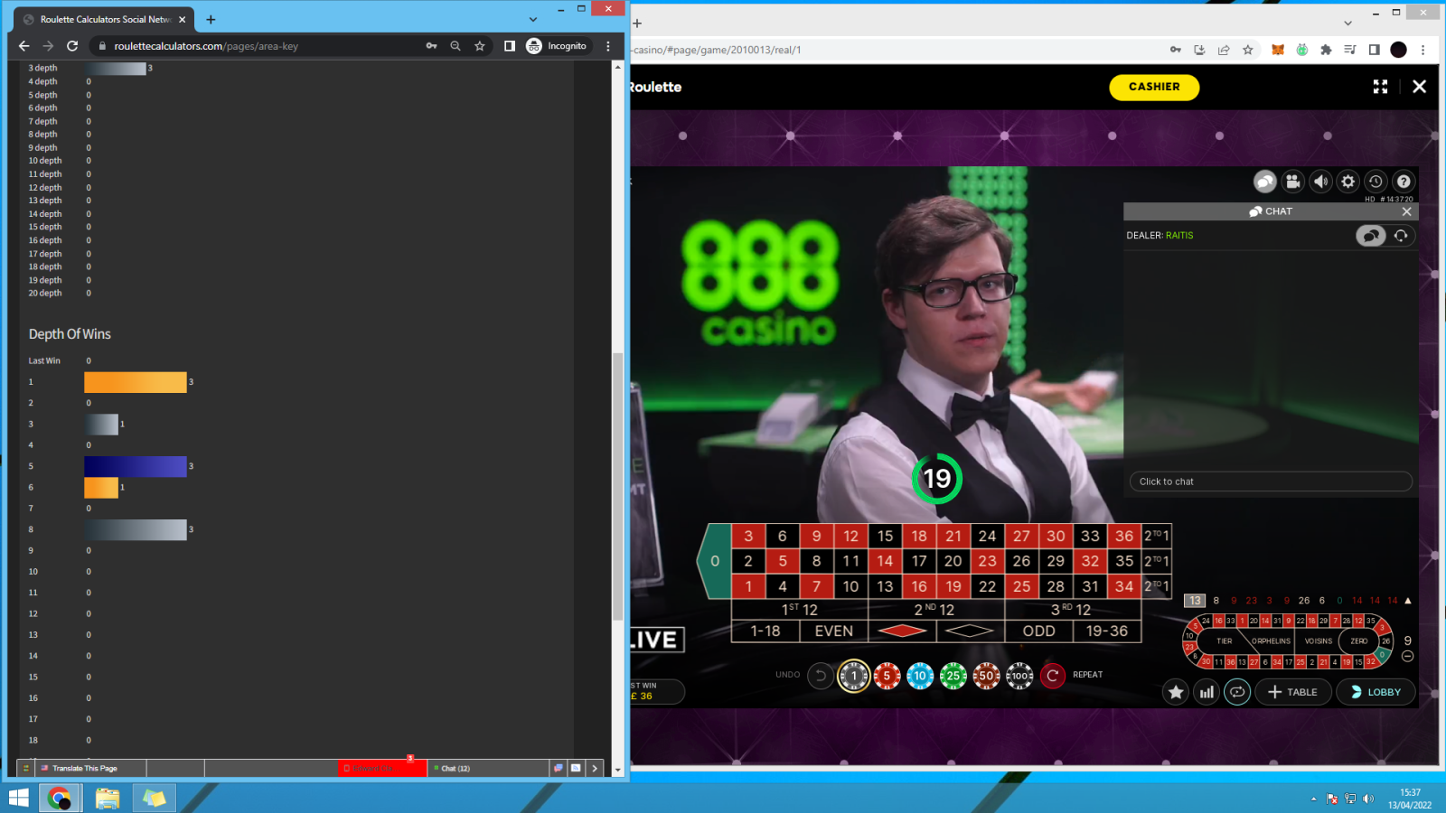Image resolution: width=1446 pixels, height=813 pixels.
Task: Click the CASHIER button
Action: pos(1154,87)
